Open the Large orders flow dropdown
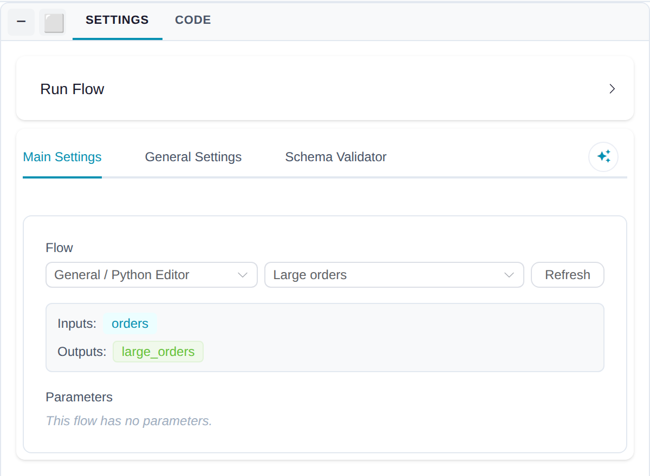The image size is (650, 476). (x=394, y=275)
